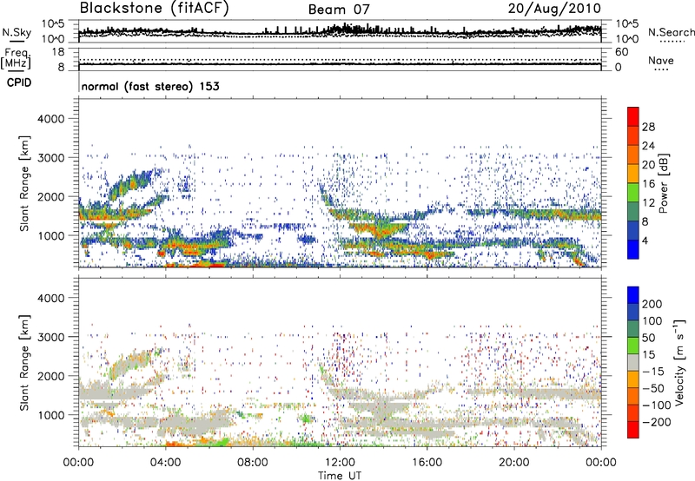Click the solid line sample under N.Sky
The image size is (695, 481).
coord(17,41)
